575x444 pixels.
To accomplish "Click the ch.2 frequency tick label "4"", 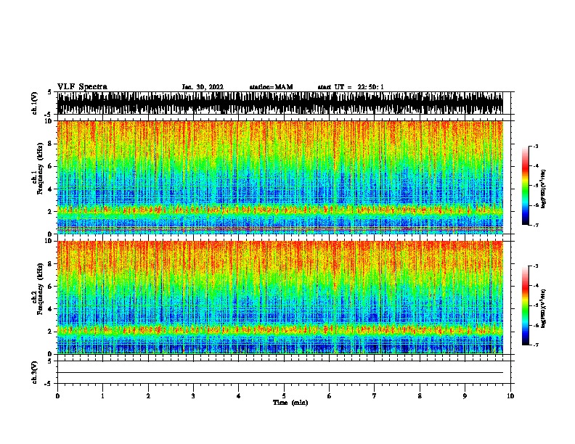I will pos(51,309).
